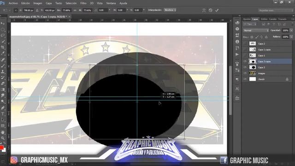Open the Archivo menu
Screen dimensions: 295x166
pos(13,3)
